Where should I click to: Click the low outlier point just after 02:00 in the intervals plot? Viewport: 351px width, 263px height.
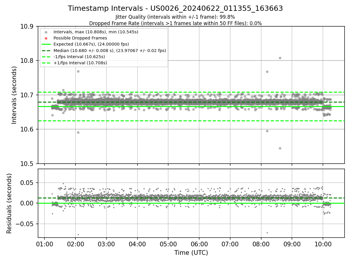[78, 132]
